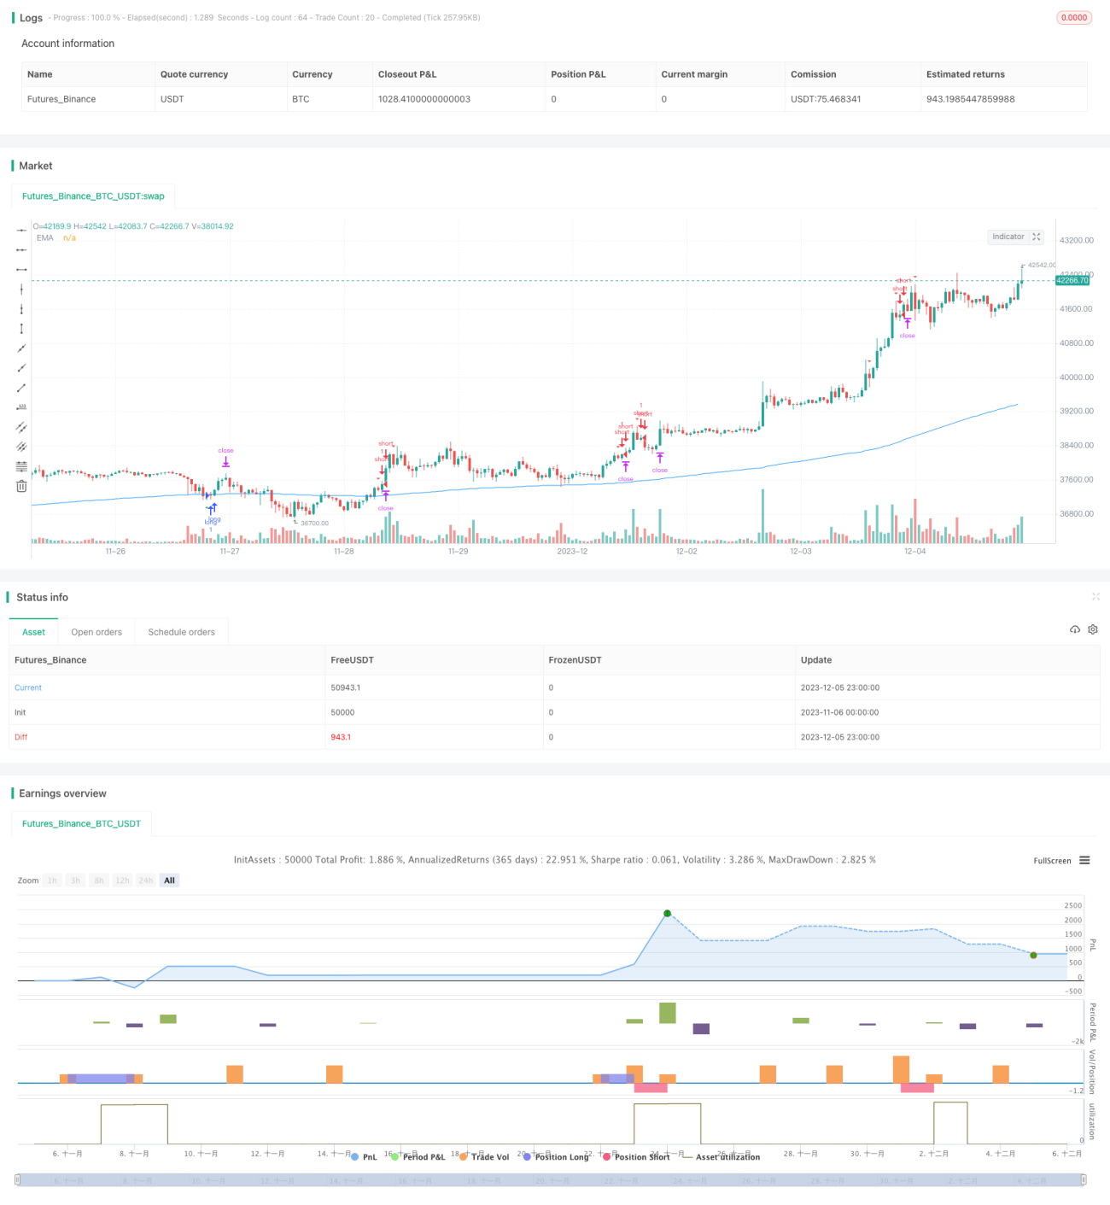
Task: Click the Quote currency column header
Action: point(194,74)
